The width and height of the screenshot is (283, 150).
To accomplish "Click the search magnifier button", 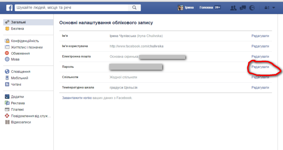I will (x=134, y=8).
